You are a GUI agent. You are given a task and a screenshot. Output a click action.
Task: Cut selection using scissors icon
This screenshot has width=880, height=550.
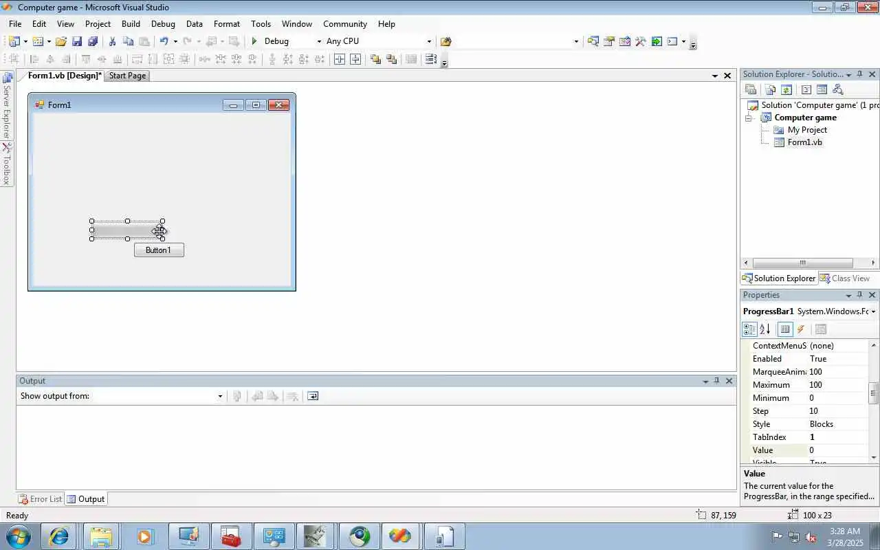point(113,41)
